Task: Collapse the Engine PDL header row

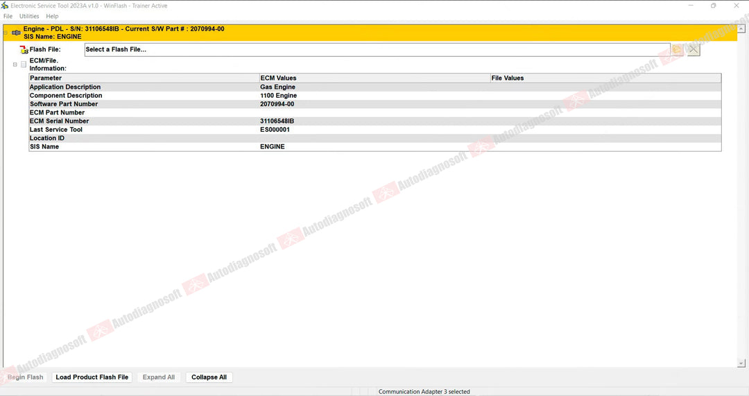Action: [6, 33]
